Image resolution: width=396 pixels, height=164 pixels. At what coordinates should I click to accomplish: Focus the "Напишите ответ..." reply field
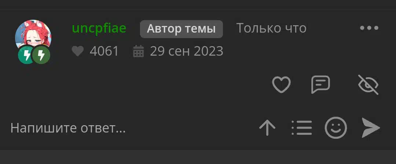coord(131,128)
